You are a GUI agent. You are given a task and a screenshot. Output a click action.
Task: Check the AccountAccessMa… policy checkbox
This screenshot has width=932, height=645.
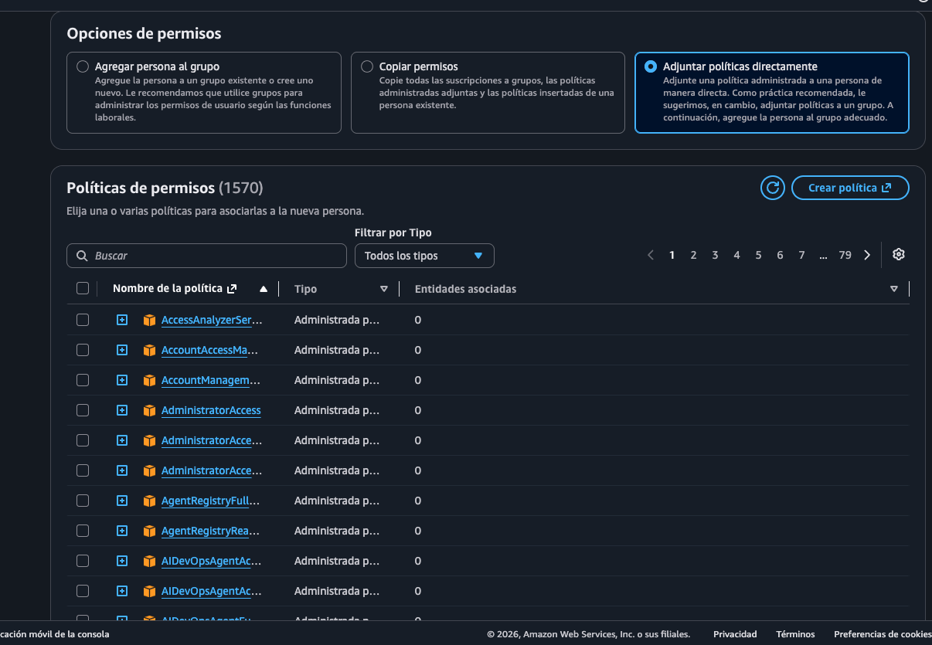coord(83,350)
